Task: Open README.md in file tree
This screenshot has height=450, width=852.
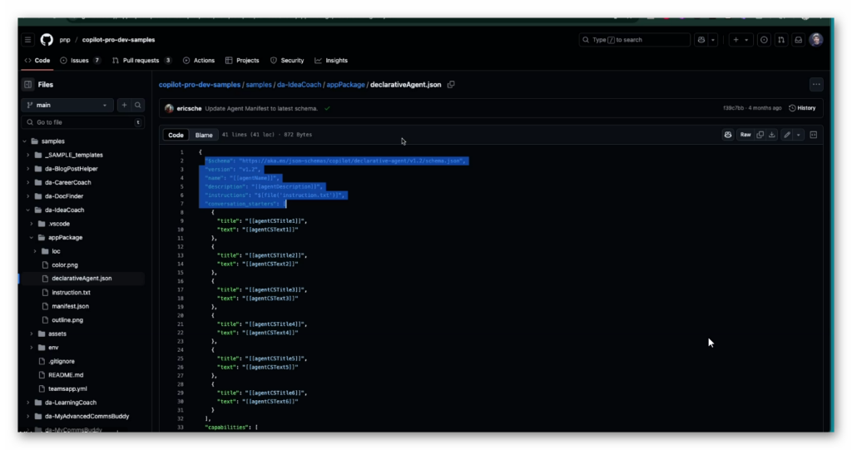Action: [x=66, y=375]
